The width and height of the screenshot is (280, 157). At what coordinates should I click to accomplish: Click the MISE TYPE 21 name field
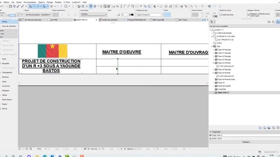point(246,136)
